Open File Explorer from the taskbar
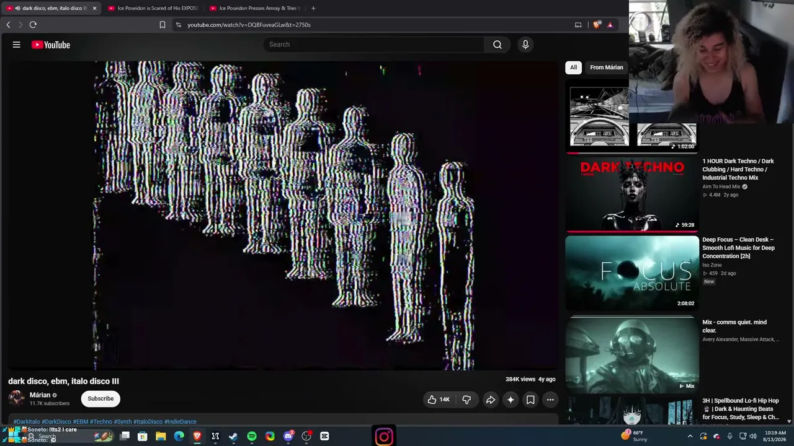The width and height of the screenshot is (794, 446). click(161, 436)
